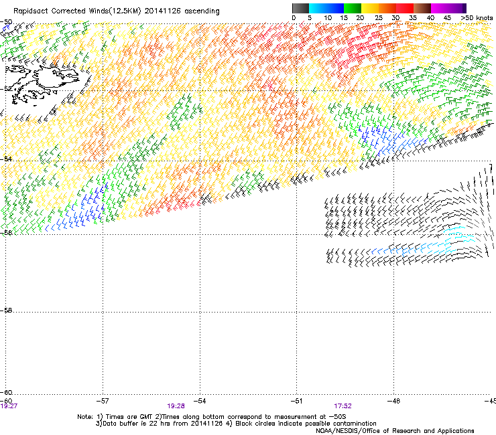Click the green 15-20 knots legend swatch
This screenshot has height=435, width=496.
coord(353,8)
